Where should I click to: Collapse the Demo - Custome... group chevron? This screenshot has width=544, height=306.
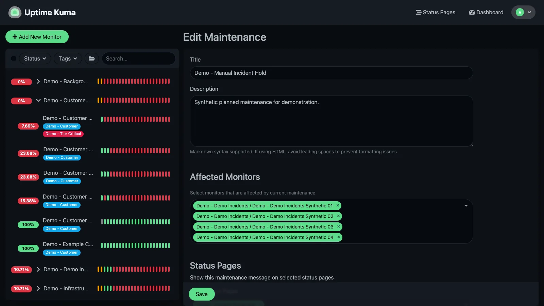click(x=38, y=100)
